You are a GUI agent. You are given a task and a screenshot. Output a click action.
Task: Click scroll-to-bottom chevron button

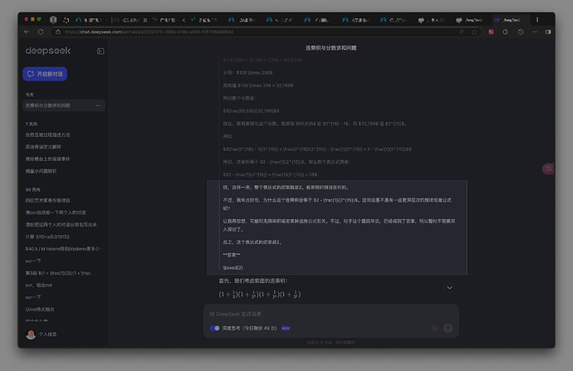pos(449,288)
